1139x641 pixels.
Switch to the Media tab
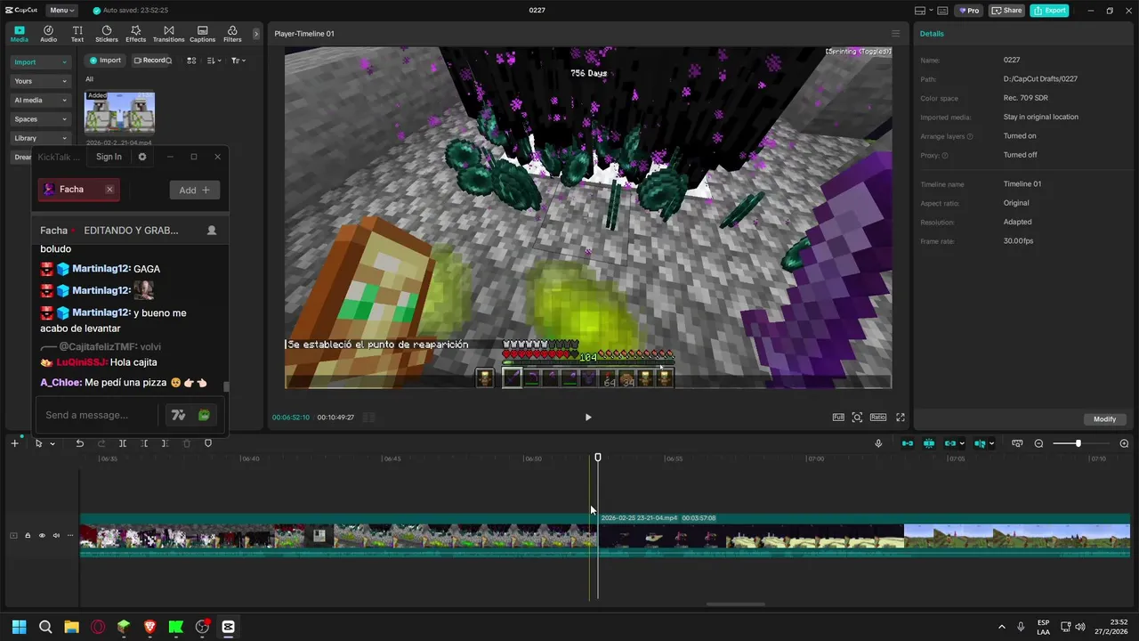point(19,34)
